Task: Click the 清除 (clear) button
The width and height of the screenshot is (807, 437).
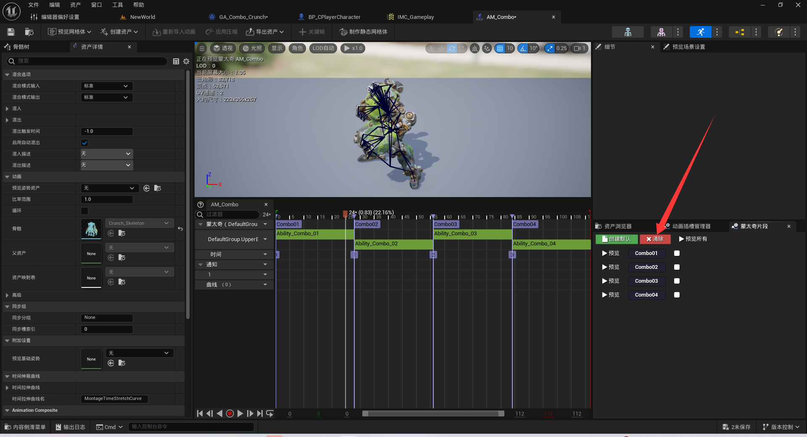Action: [654, 239]
